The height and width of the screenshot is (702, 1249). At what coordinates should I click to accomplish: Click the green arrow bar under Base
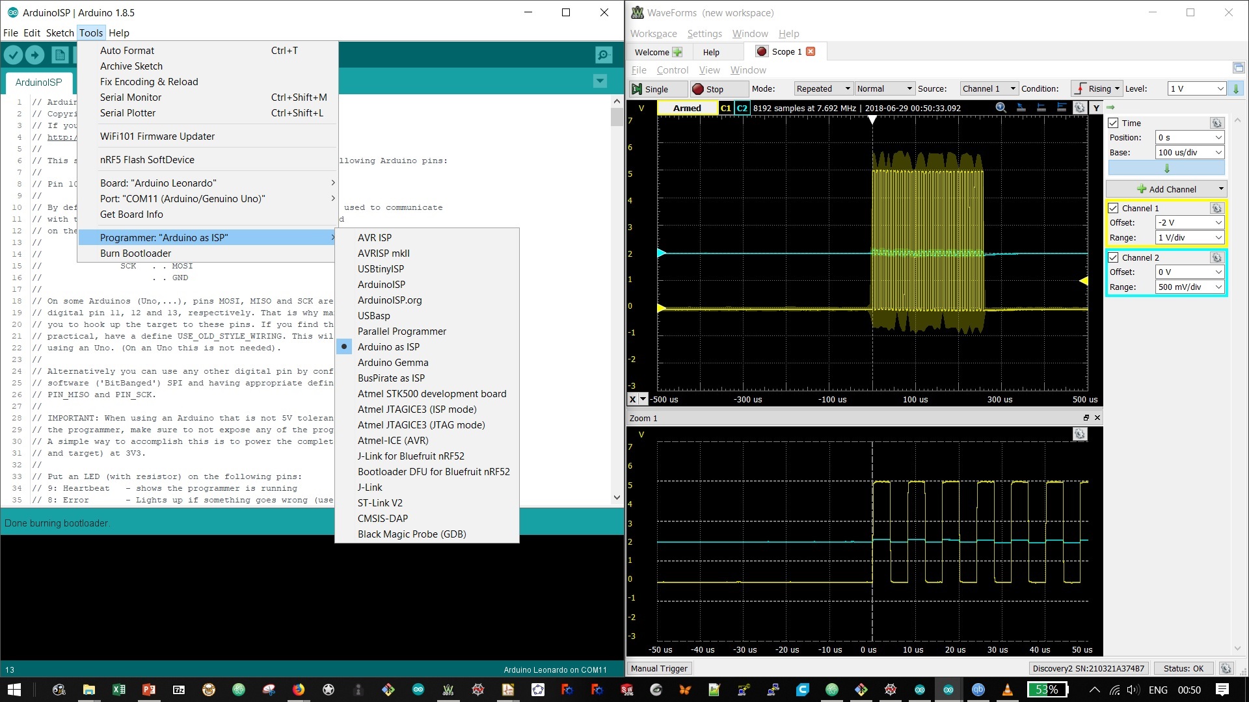tap(1166, 168)
